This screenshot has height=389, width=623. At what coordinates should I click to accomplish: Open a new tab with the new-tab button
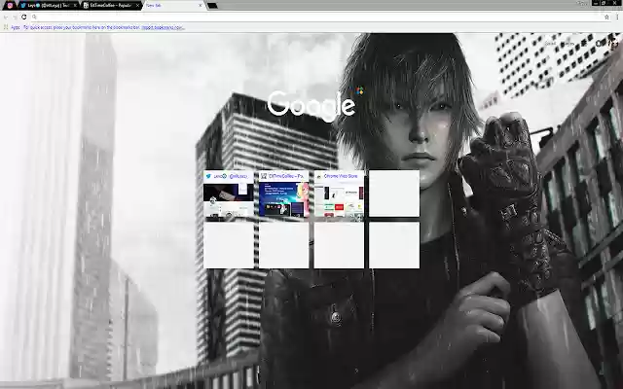pyautogui.click(x=212, y=6)
